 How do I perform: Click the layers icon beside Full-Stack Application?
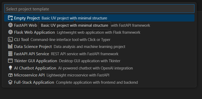tap(10, 82)
